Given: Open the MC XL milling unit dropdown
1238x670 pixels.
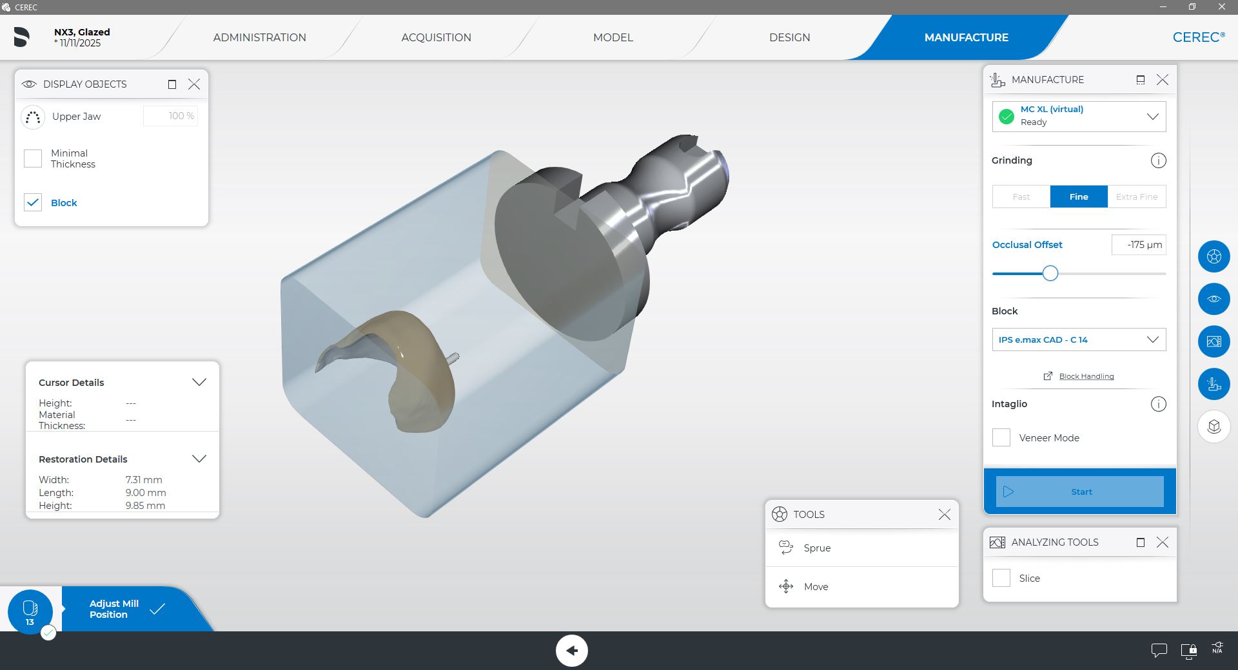Looking at the screenshot, I should click(1152, 117).
